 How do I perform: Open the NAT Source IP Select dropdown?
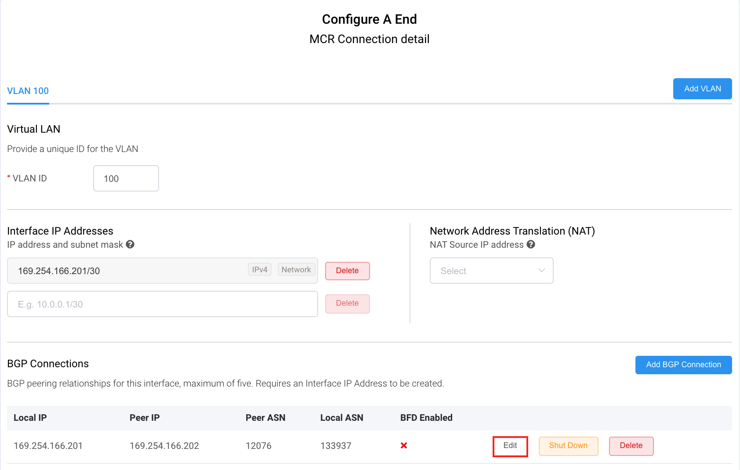[491, 271]
